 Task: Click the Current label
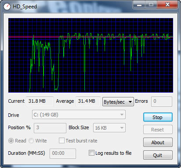[x=16, y=101]
